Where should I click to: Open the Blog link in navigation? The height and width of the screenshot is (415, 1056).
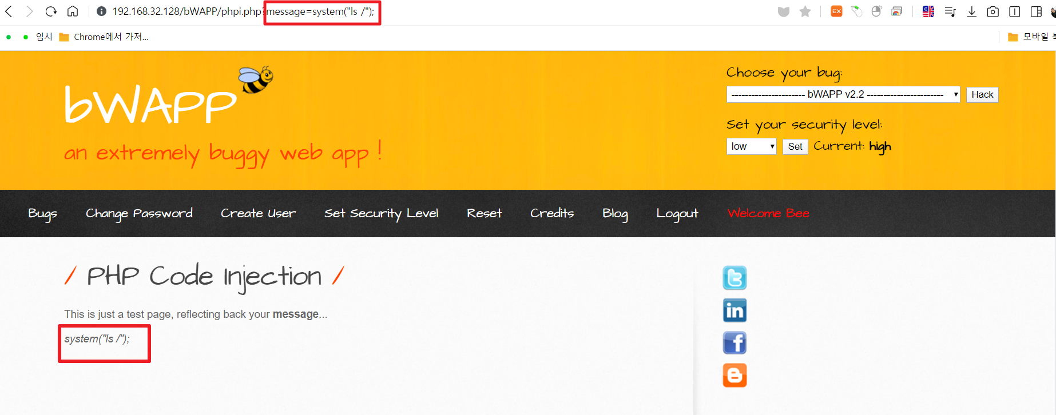coord(615,214)
